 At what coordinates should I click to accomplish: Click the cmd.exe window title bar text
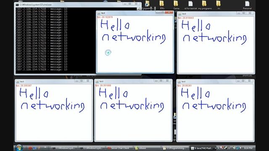pyautogui.click(x=35, y=5)
